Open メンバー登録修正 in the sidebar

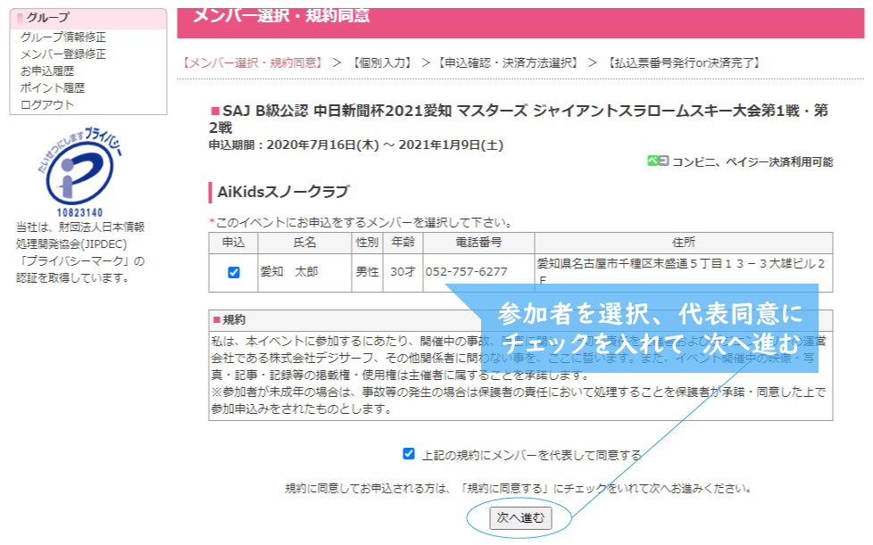(x=62, y=54)
